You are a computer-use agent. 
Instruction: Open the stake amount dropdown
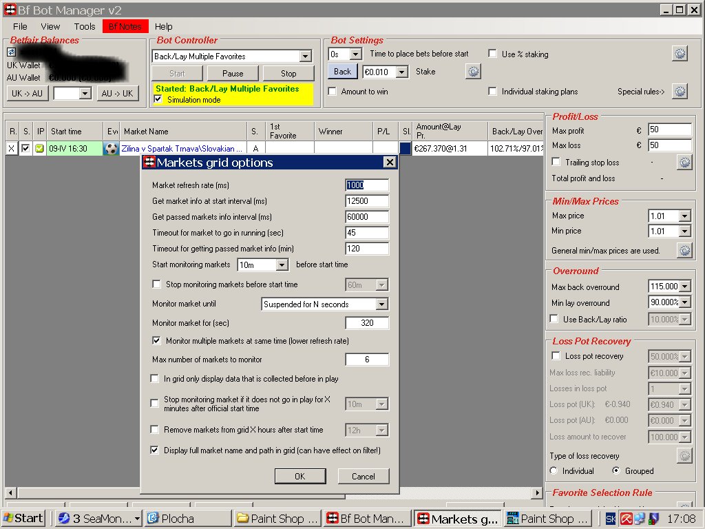point(402,72)
